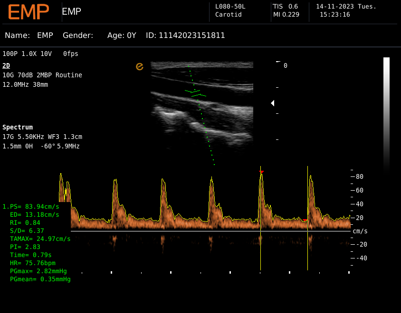401x313 pixels.
Task: Click the red end diastolic marker
Action: [x=305, y=220]
